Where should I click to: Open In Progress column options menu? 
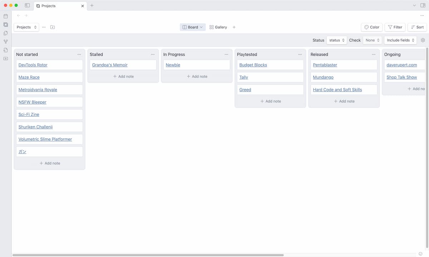[x=226, y=54]
